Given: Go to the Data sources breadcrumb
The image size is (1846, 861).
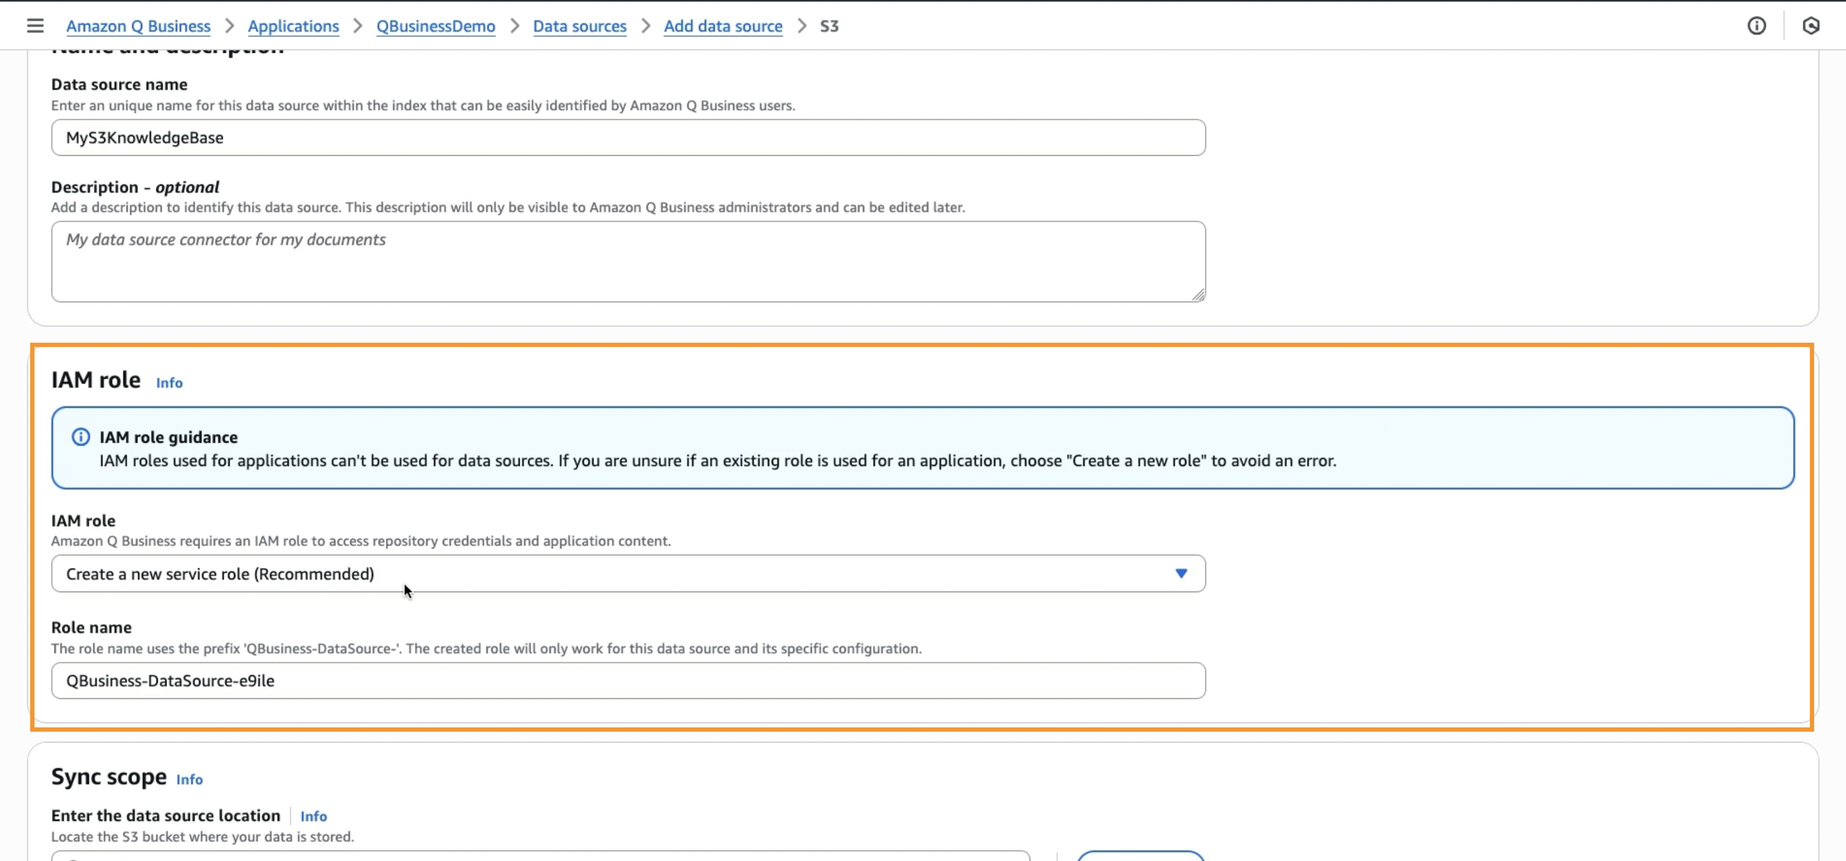Looking at the screenshot, I should coord(579,26).
